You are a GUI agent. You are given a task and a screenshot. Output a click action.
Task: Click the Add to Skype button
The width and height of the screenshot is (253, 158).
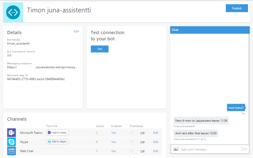click(57, 142)
